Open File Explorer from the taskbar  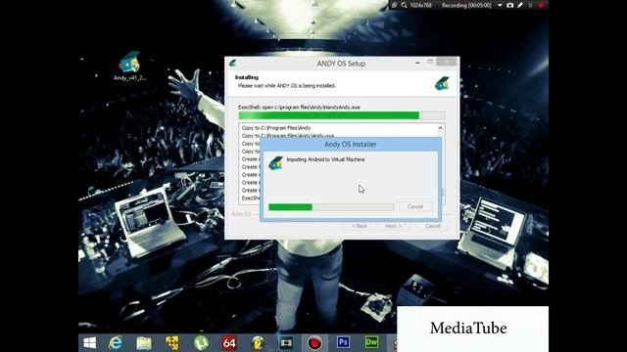tap(144, 343)
